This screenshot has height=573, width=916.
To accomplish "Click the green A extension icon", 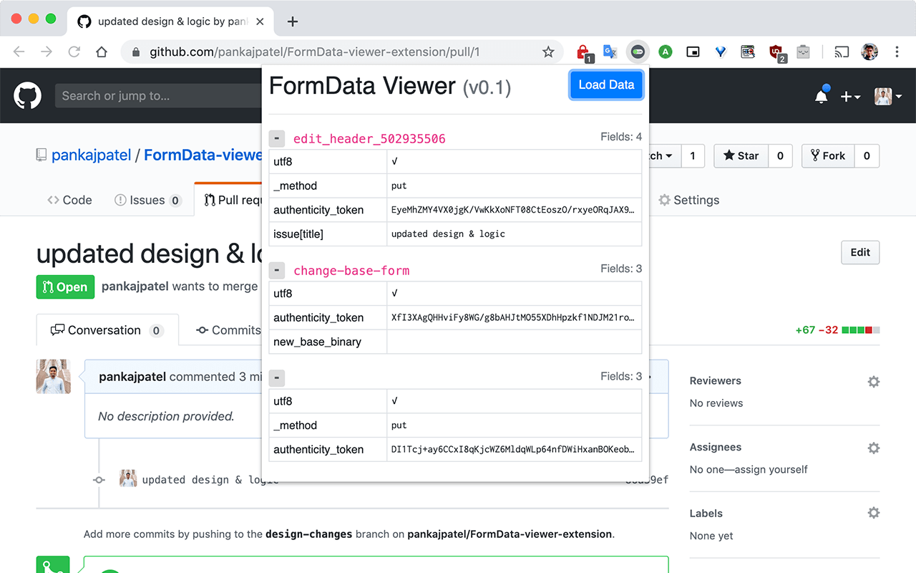I will coord(666,52).
